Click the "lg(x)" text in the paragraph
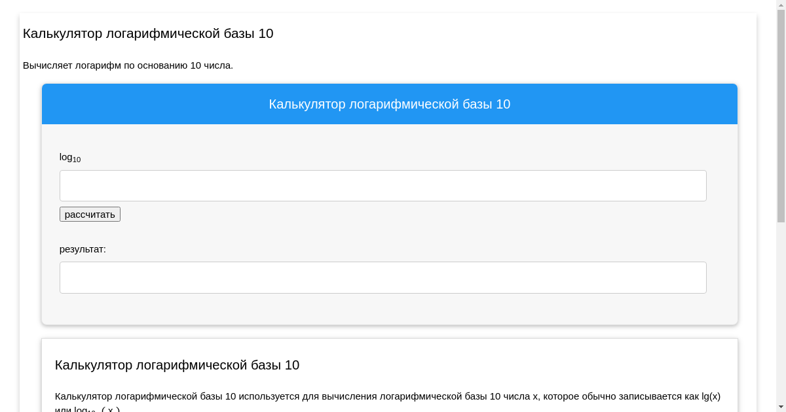786x412 pixels. 711,396
